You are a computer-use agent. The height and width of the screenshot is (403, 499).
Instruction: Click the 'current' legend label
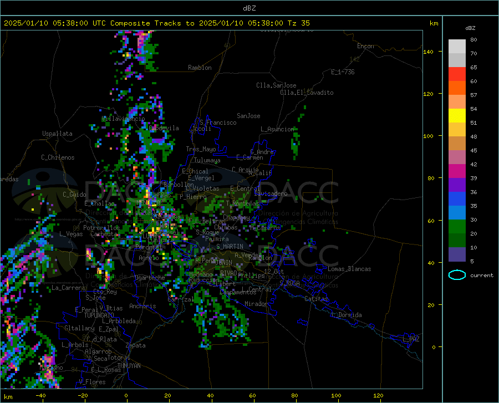pyautogui.click(x=482, y=275)
